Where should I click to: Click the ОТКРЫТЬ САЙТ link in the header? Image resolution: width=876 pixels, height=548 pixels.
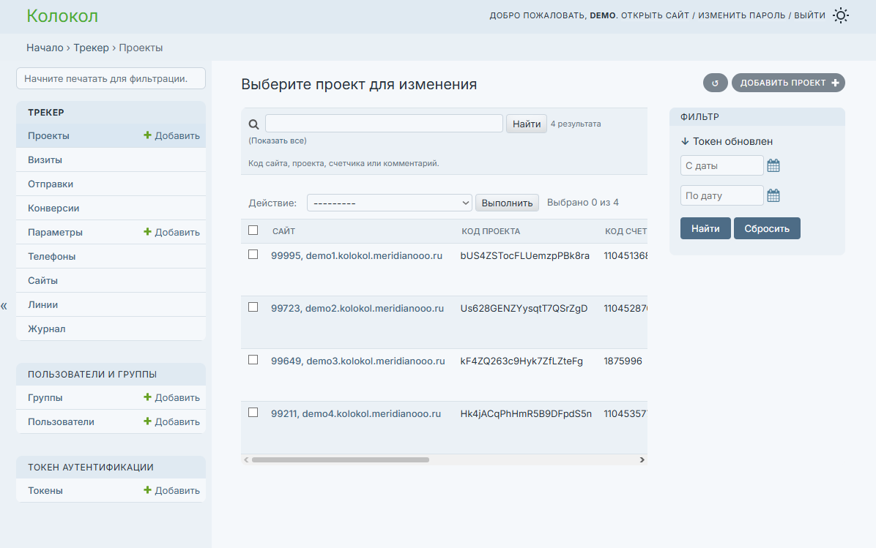point(656,15)
